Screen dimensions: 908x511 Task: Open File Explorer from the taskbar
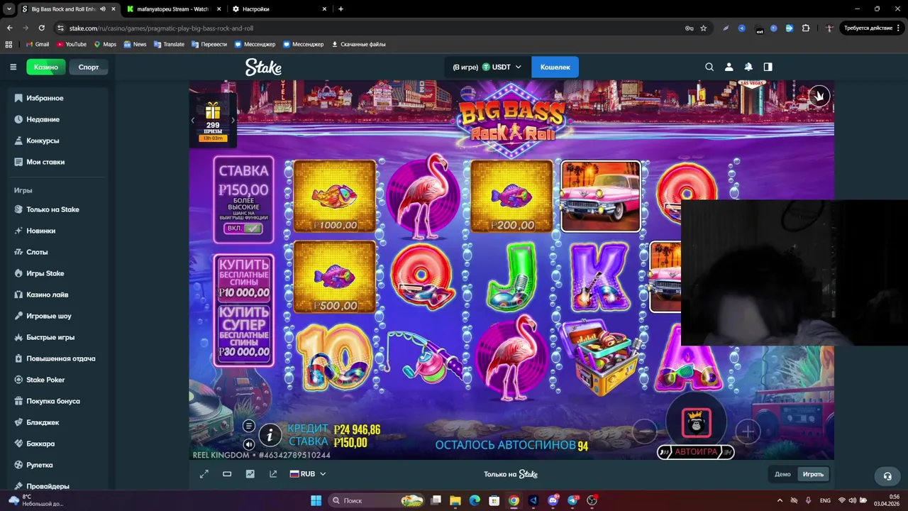pyautogui.click(x=455, y=500)
